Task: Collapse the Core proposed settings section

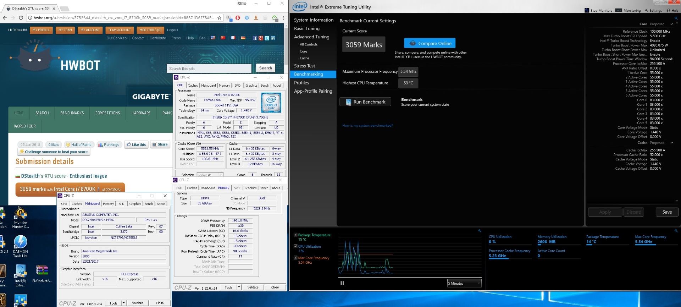Action: [672, 24]
